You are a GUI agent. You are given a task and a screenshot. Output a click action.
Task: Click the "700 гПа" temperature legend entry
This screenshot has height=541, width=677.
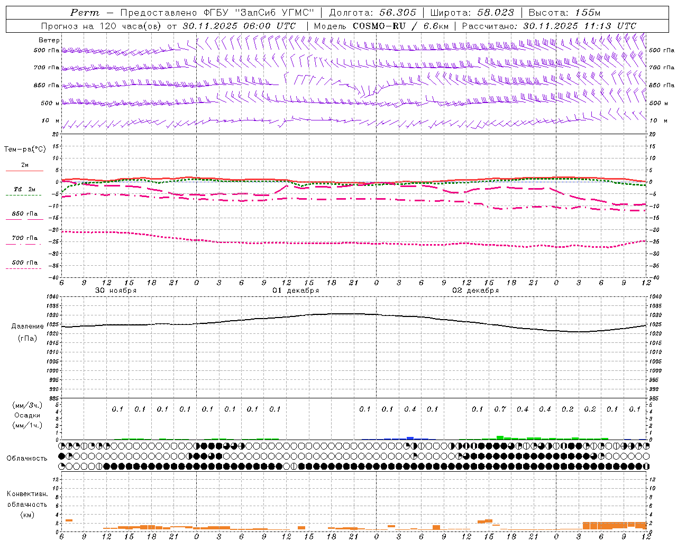25,238
